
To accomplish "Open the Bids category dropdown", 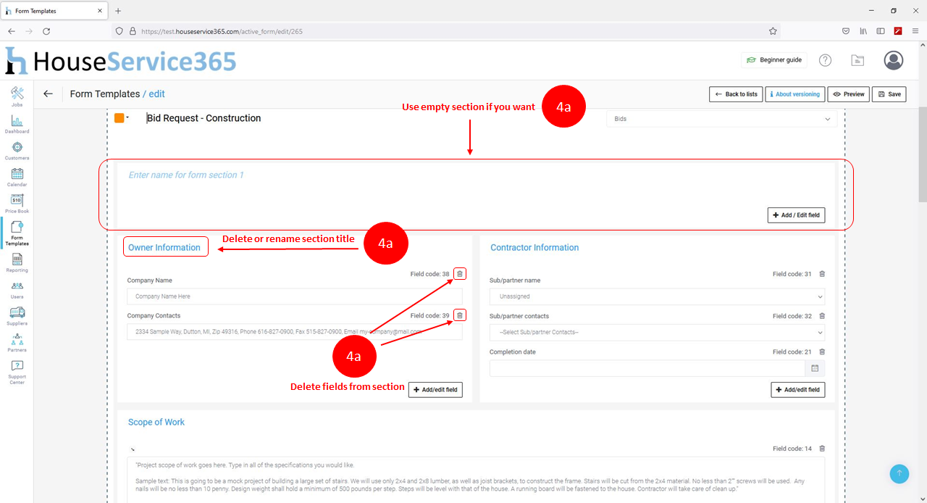I will tap(721, 119).
